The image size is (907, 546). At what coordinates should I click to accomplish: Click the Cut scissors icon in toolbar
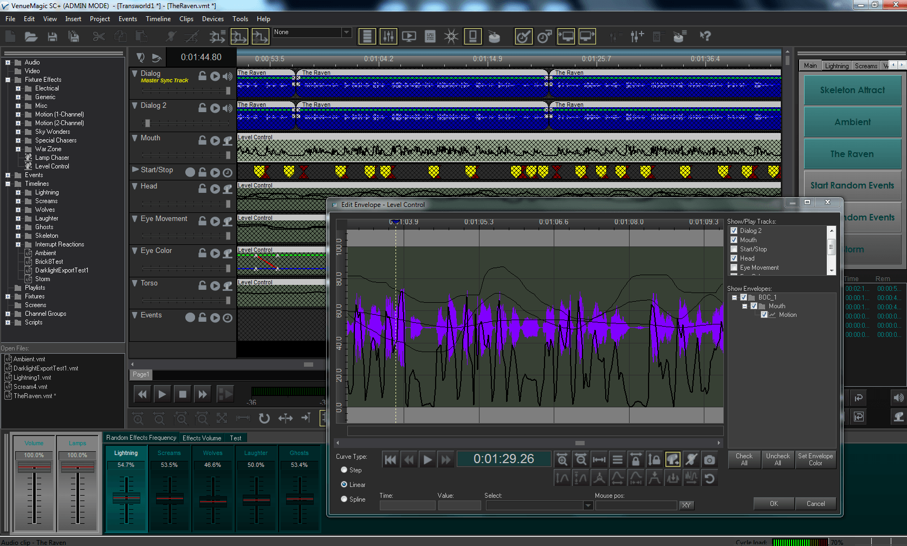pos(99,37)
